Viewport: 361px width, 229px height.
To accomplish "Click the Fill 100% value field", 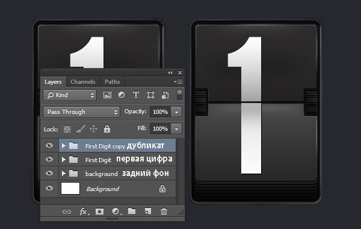I will click(x=160, y=129).
